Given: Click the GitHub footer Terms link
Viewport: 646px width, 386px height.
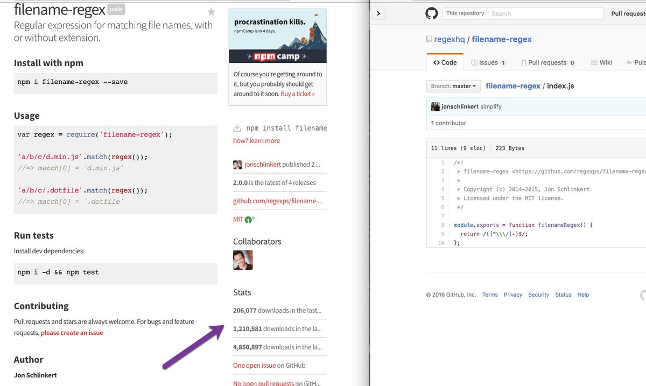Looking at the screenshot, I should (490, 295).
